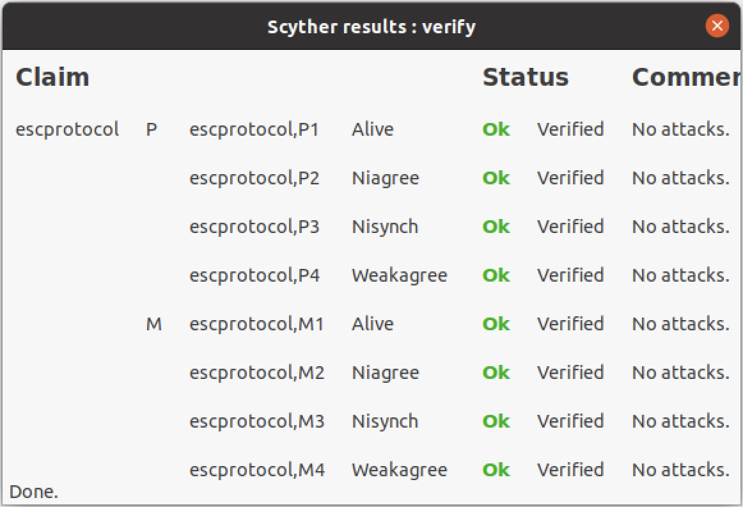Click the Status column header
The image size is (743, 507).
click(x=525, y=77)
